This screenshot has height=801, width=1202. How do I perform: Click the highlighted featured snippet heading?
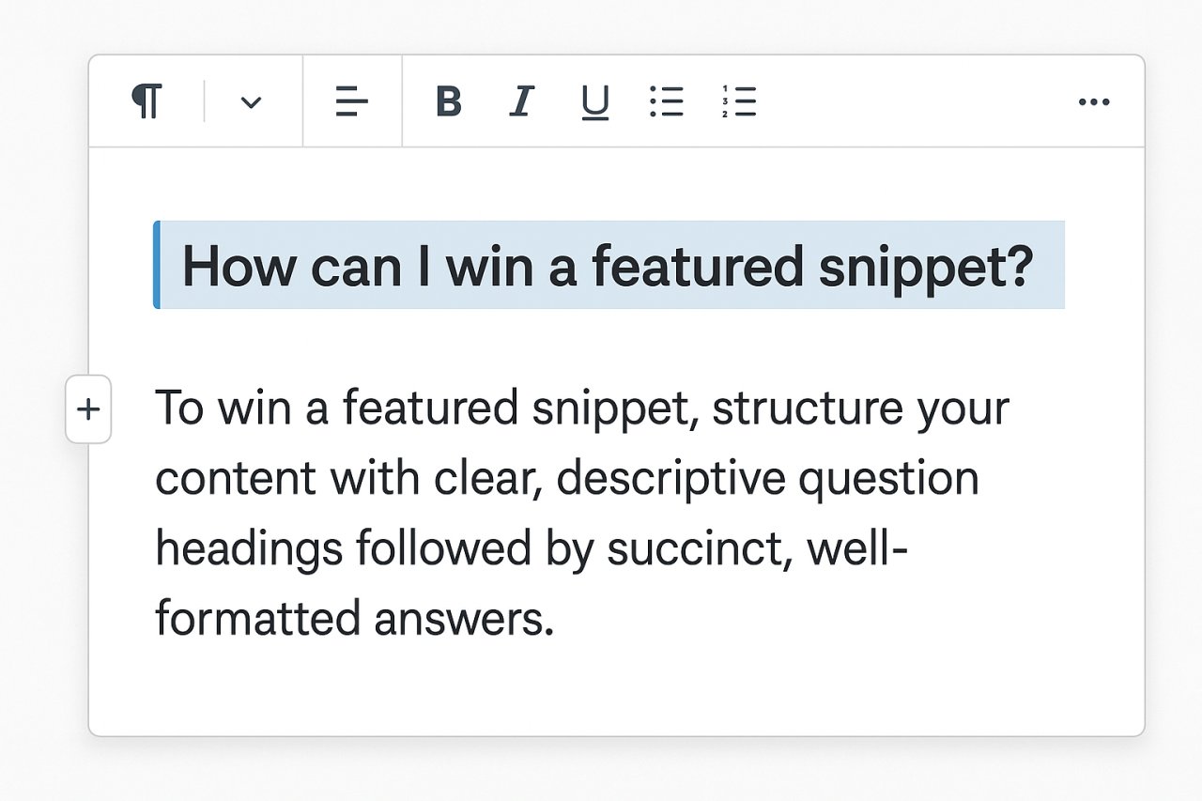(609, 267)
